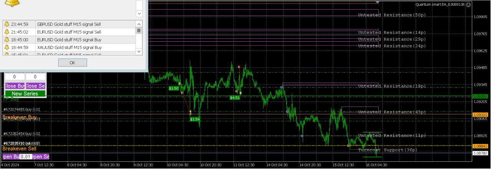This screenshot has width=491, height=169.
Task: Select the GBPUSD signal Sell alert row
Action: 69,24
